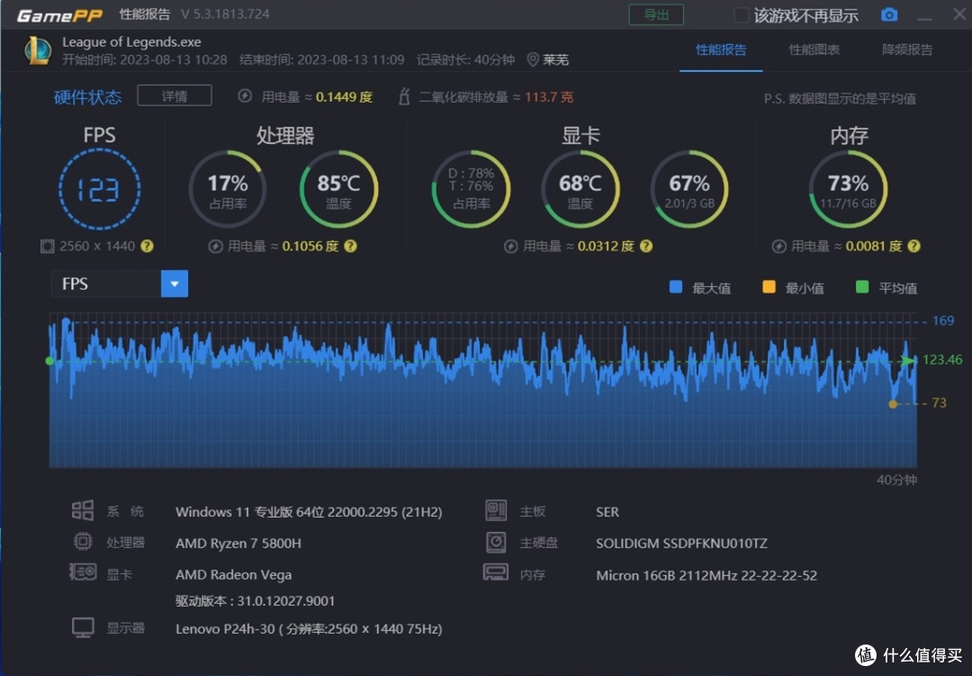Click the camera screenshot icon

pos(889,14)
